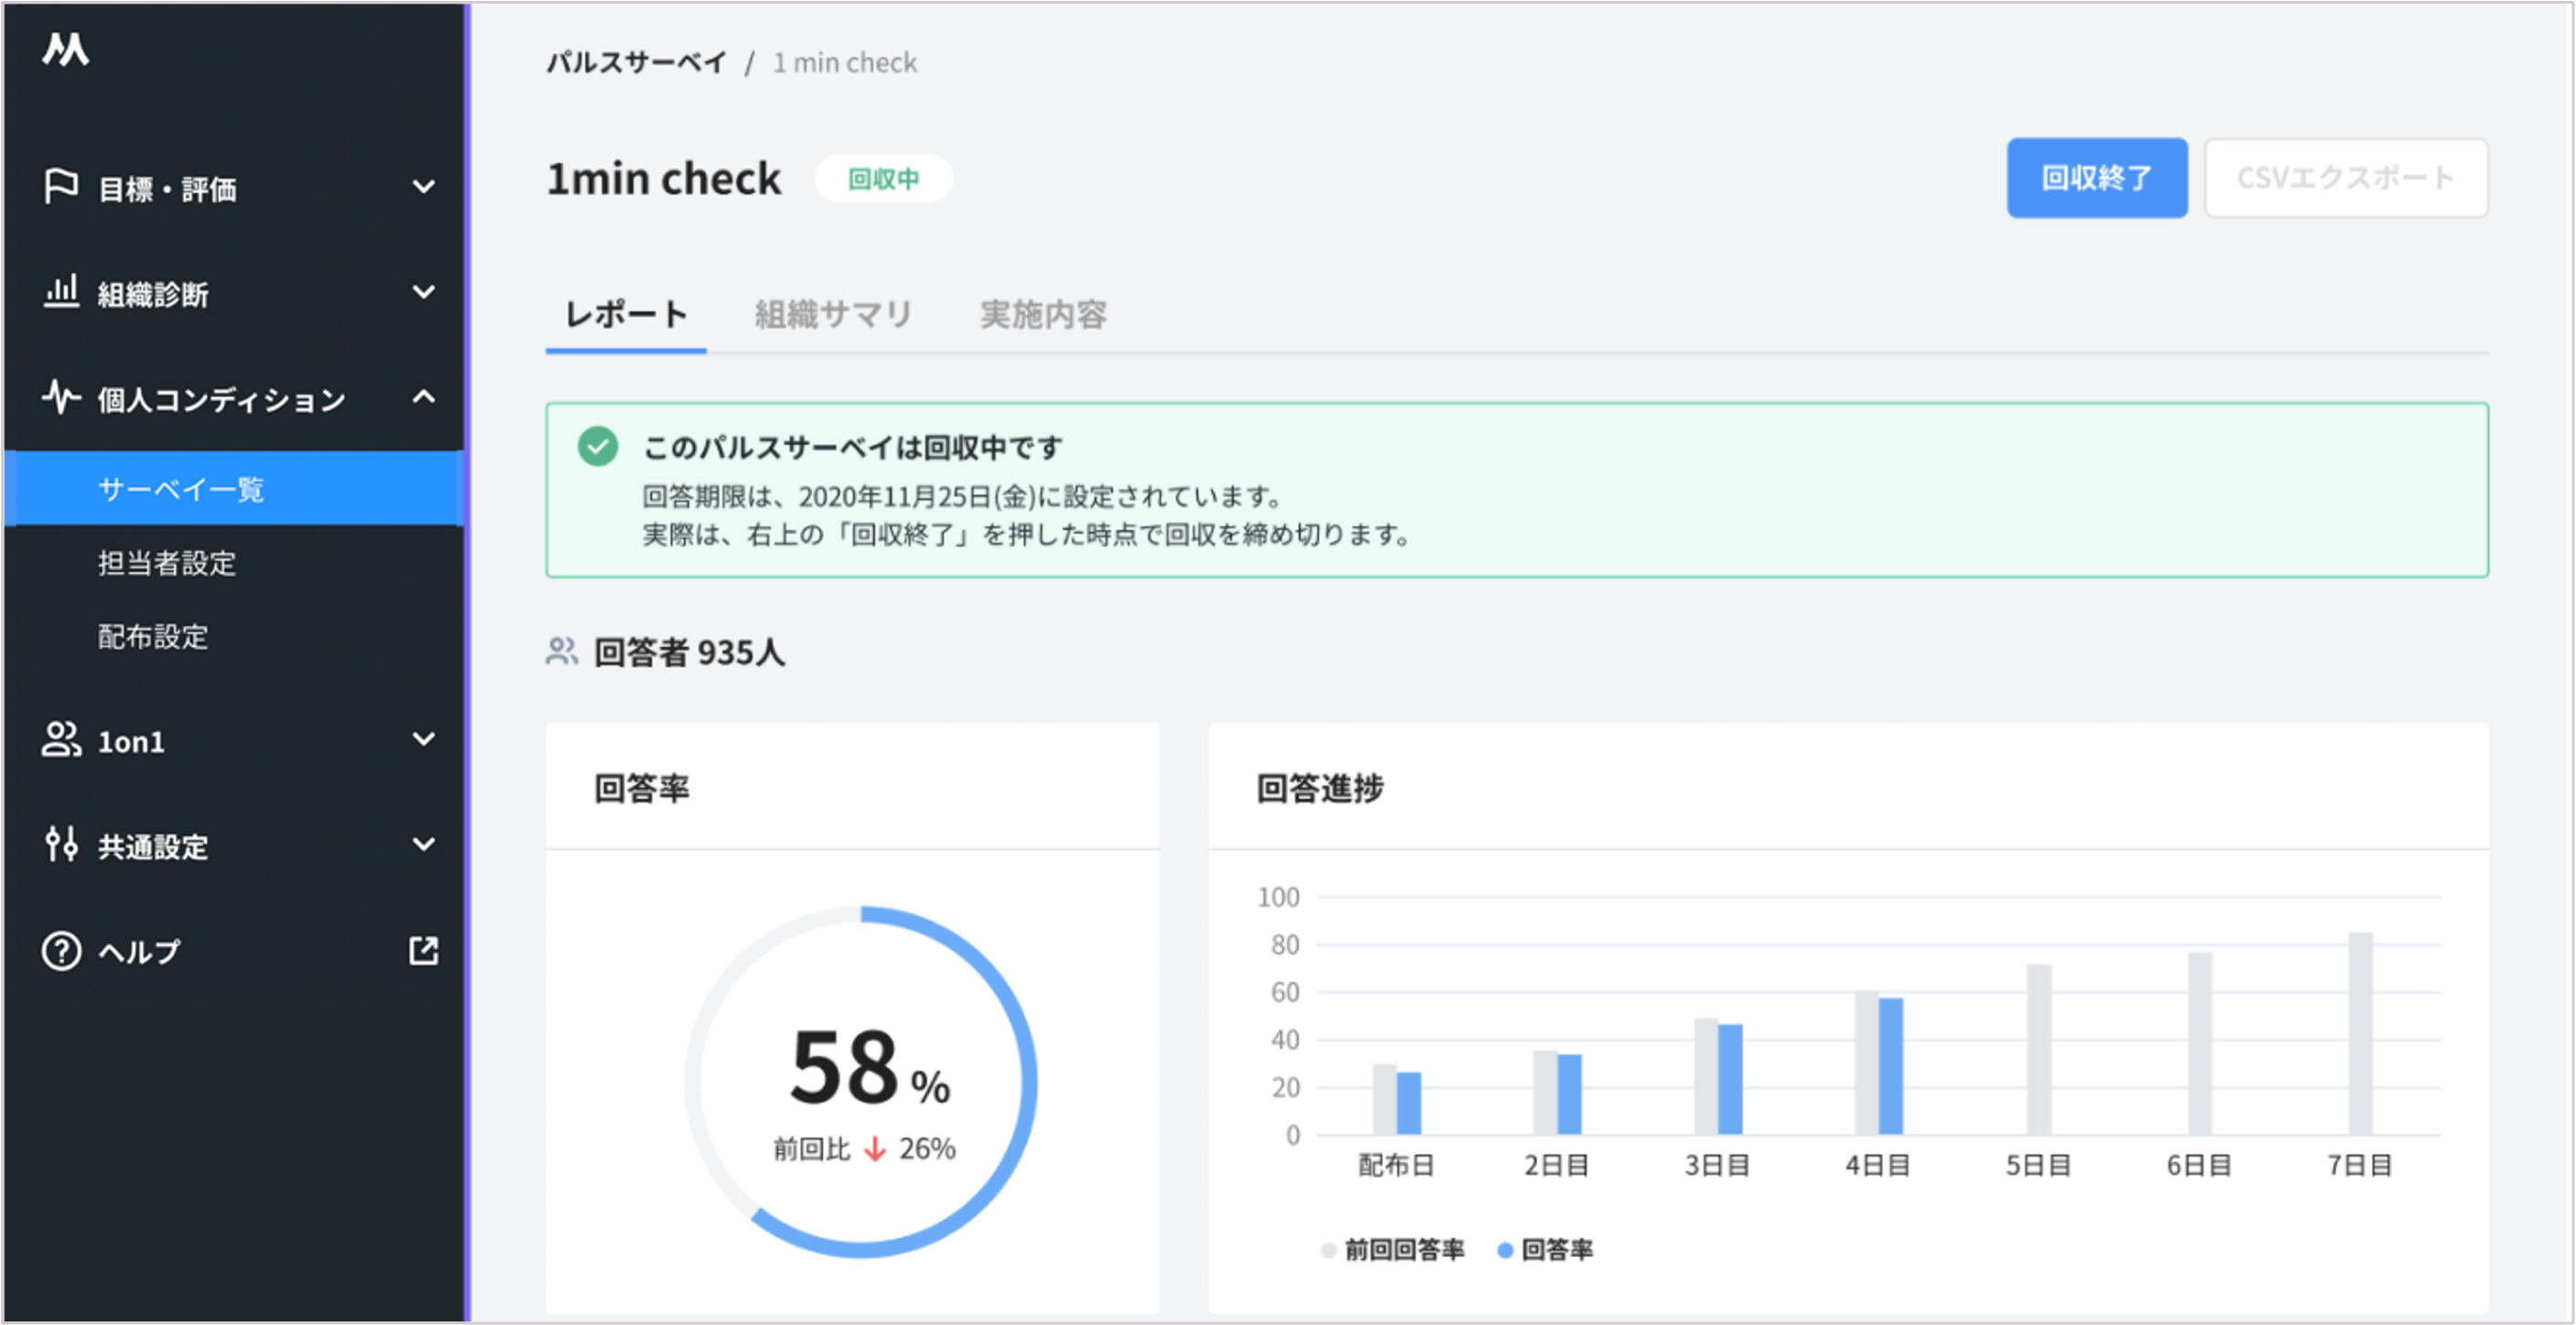2576x1325 pixels.
Task: Switch to the 組織サマリ tab
Action: [x=833, y=315]
